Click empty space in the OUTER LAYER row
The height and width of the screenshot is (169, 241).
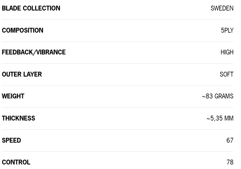[x=131, y=74]
